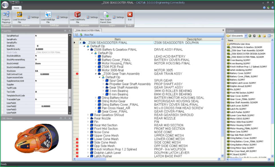Switch to the Home ribbon tab
275x167 pixels.
pos(16,8)
